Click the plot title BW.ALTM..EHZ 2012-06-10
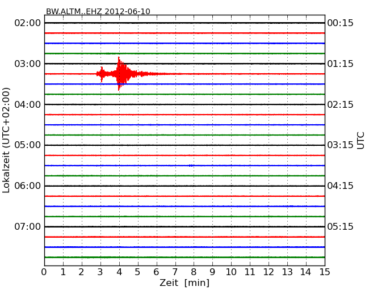The image size is (369, 295). click(98, 11)
